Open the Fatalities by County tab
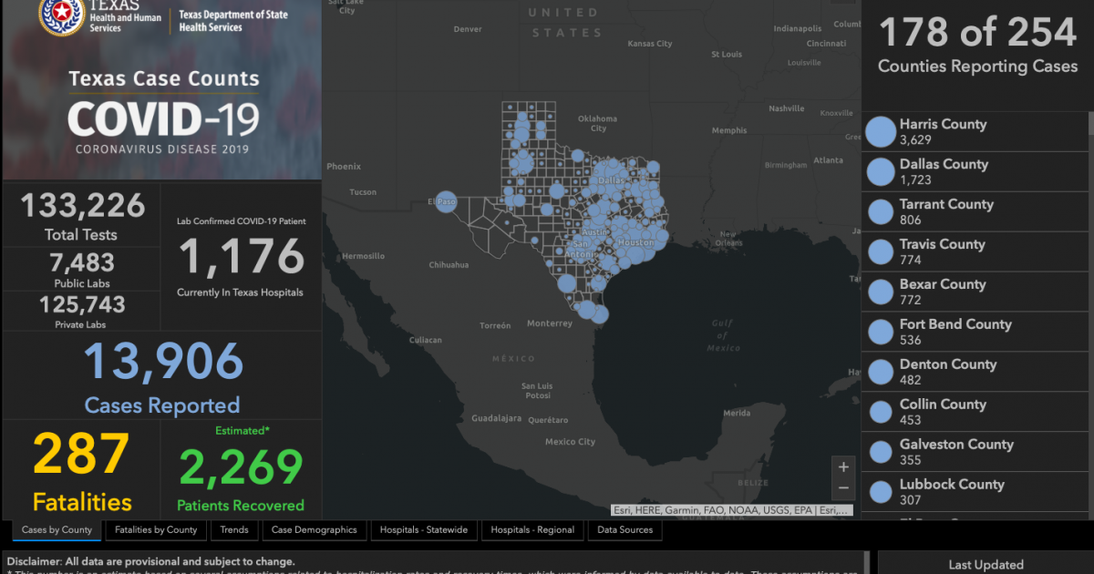 156,530
